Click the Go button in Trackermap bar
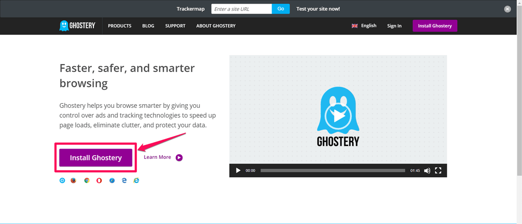The image size is (522, 224). click(281, 9)
